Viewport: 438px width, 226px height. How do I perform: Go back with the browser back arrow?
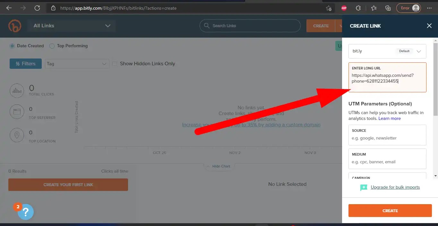tap(9, 8)
